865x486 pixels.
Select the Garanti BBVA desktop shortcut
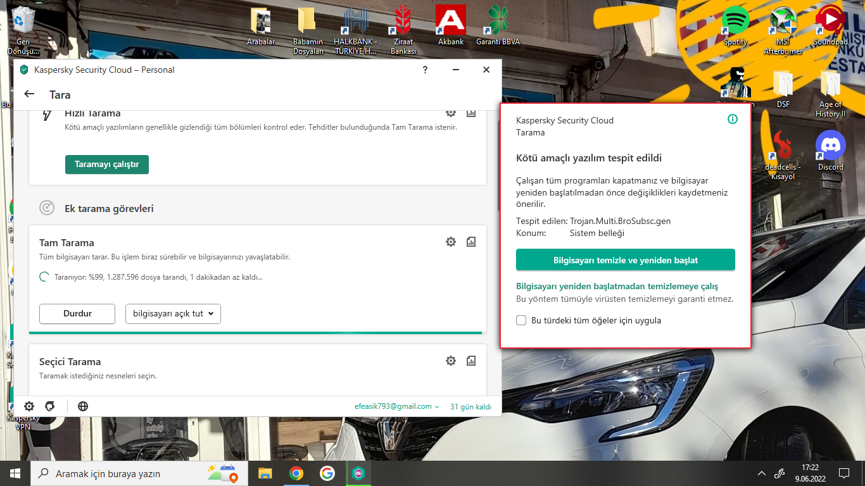click(x=498, y=26)
